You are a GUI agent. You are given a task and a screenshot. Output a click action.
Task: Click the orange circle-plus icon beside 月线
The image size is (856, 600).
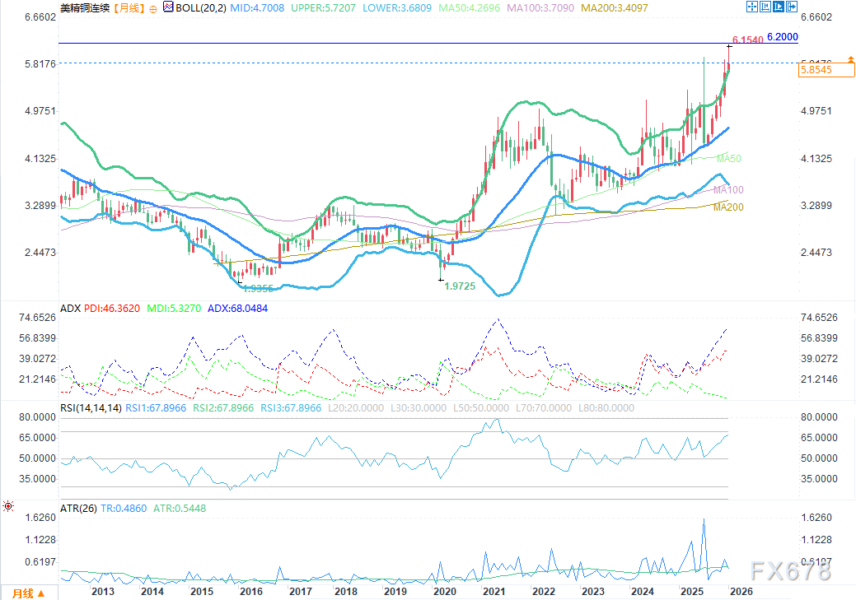pos(152,7)
